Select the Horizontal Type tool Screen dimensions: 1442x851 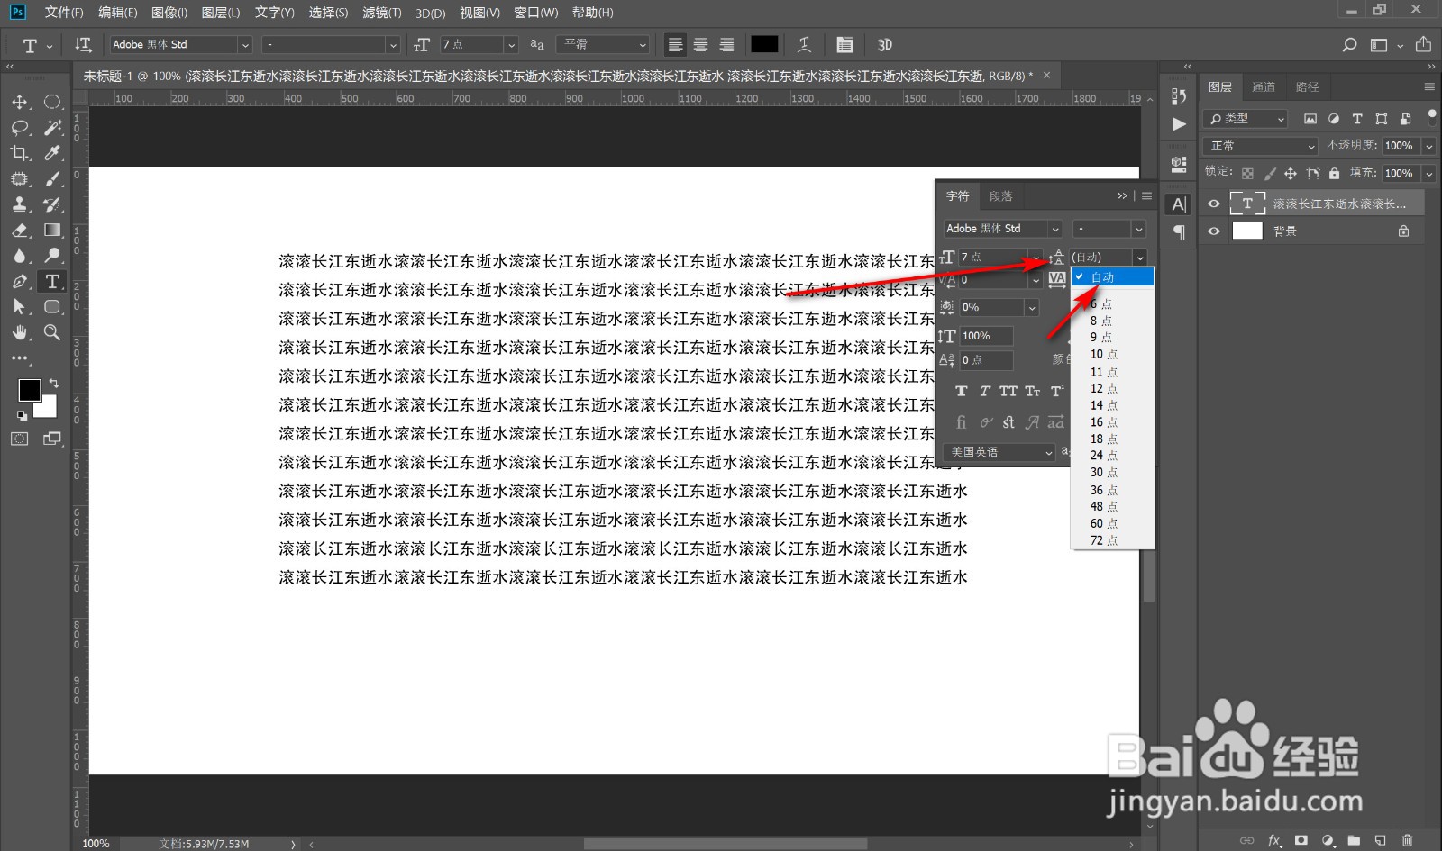pyautogui.click(x=52, y=282)
